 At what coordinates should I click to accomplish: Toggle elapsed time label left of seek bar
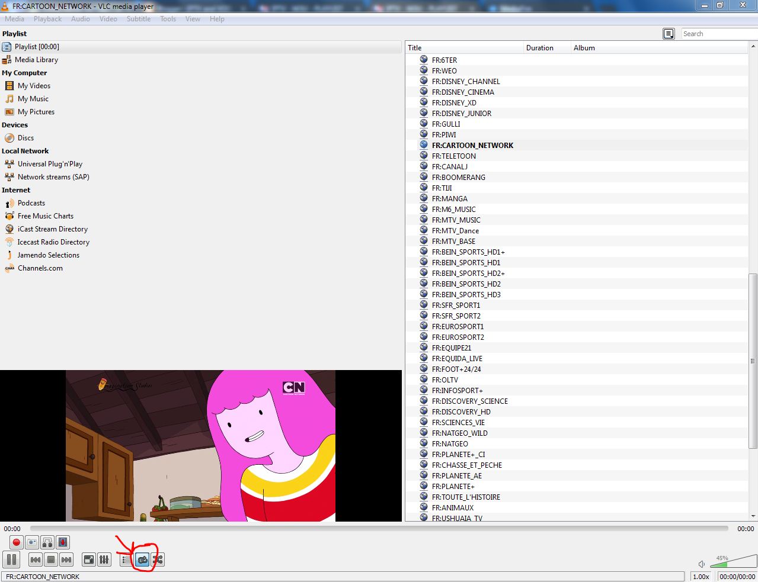coord(12,529)
